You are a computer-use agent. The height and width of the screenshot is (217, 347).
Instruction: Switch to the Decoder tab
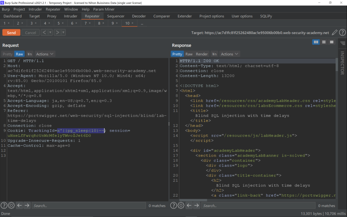pos(139,16)
